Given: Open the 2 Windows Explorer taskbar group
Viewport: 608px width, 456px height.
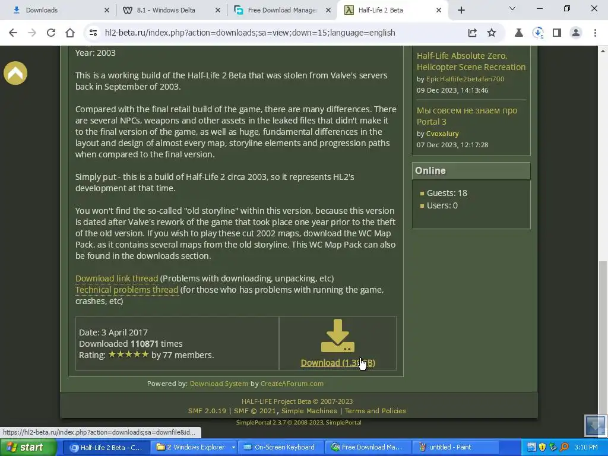Looking at the screenshot, I should coord(190,448).
